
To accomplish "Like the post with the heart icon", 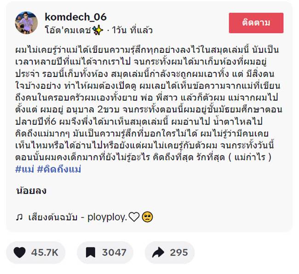I will (19, 252).
